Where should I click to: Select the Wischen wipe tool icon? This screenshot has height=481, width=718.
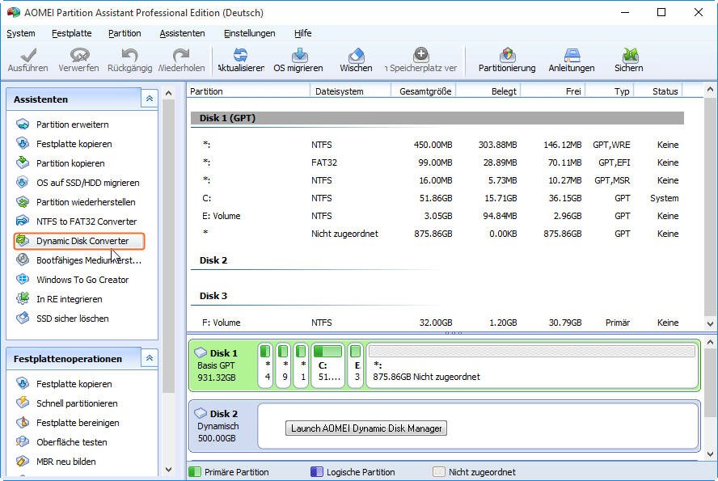[x=357, y=56]
